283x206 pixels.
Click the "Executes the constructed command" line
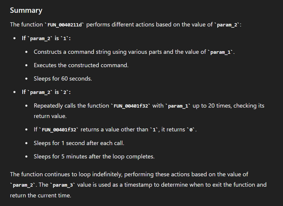tap(81, 65)
